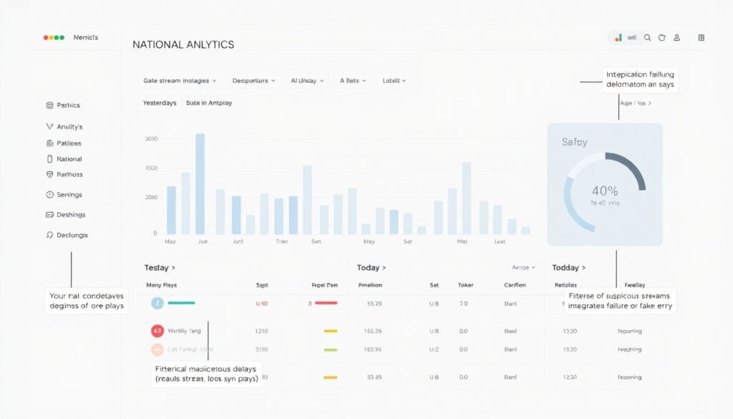Open the A Bets dropdown filter

tap(352, 81)
